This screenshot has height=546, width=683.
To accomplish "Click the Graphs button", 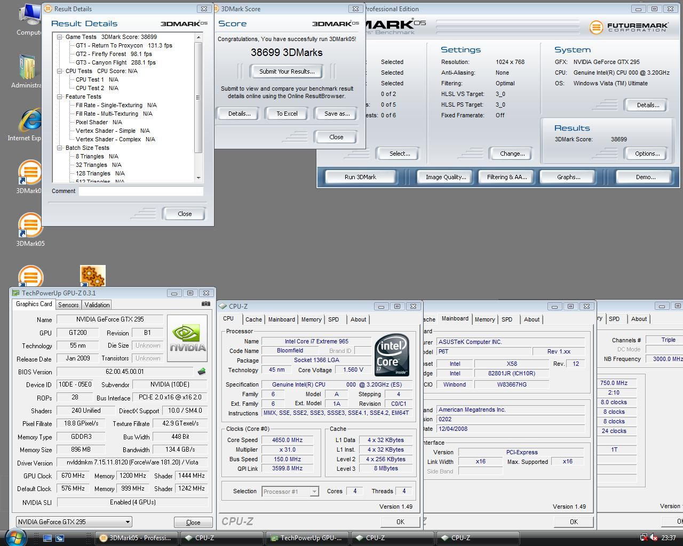I will coord(568,177).
